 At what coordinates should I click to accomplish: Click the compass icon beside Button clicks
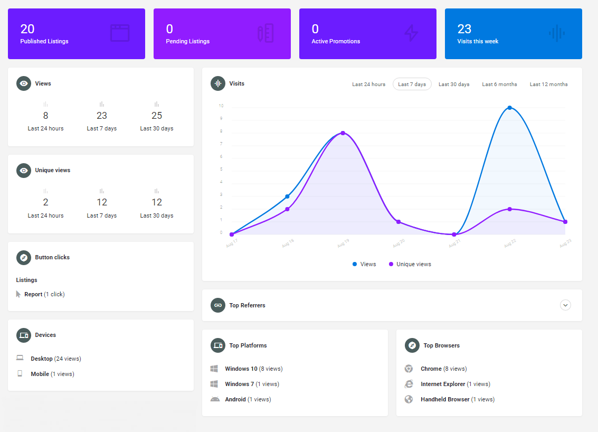tap(24, 258)
